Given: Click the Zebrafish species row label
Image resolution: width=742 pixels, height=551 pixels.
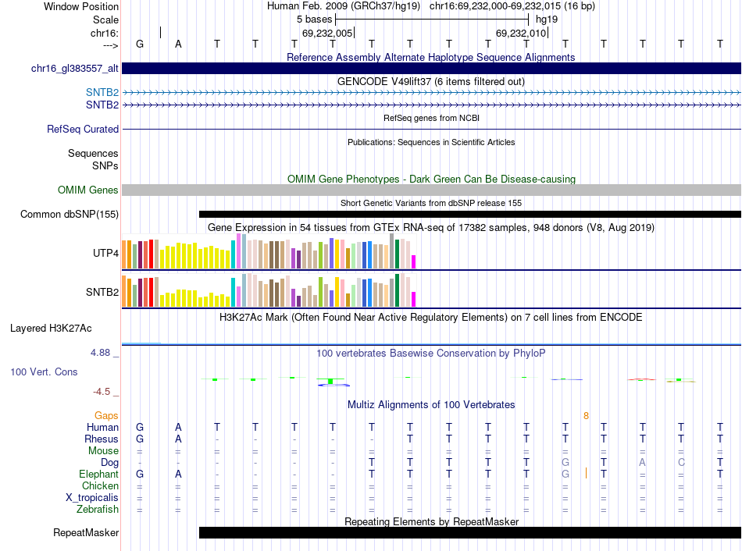Looking at the screenshot, I should click(x=98, y=510).
